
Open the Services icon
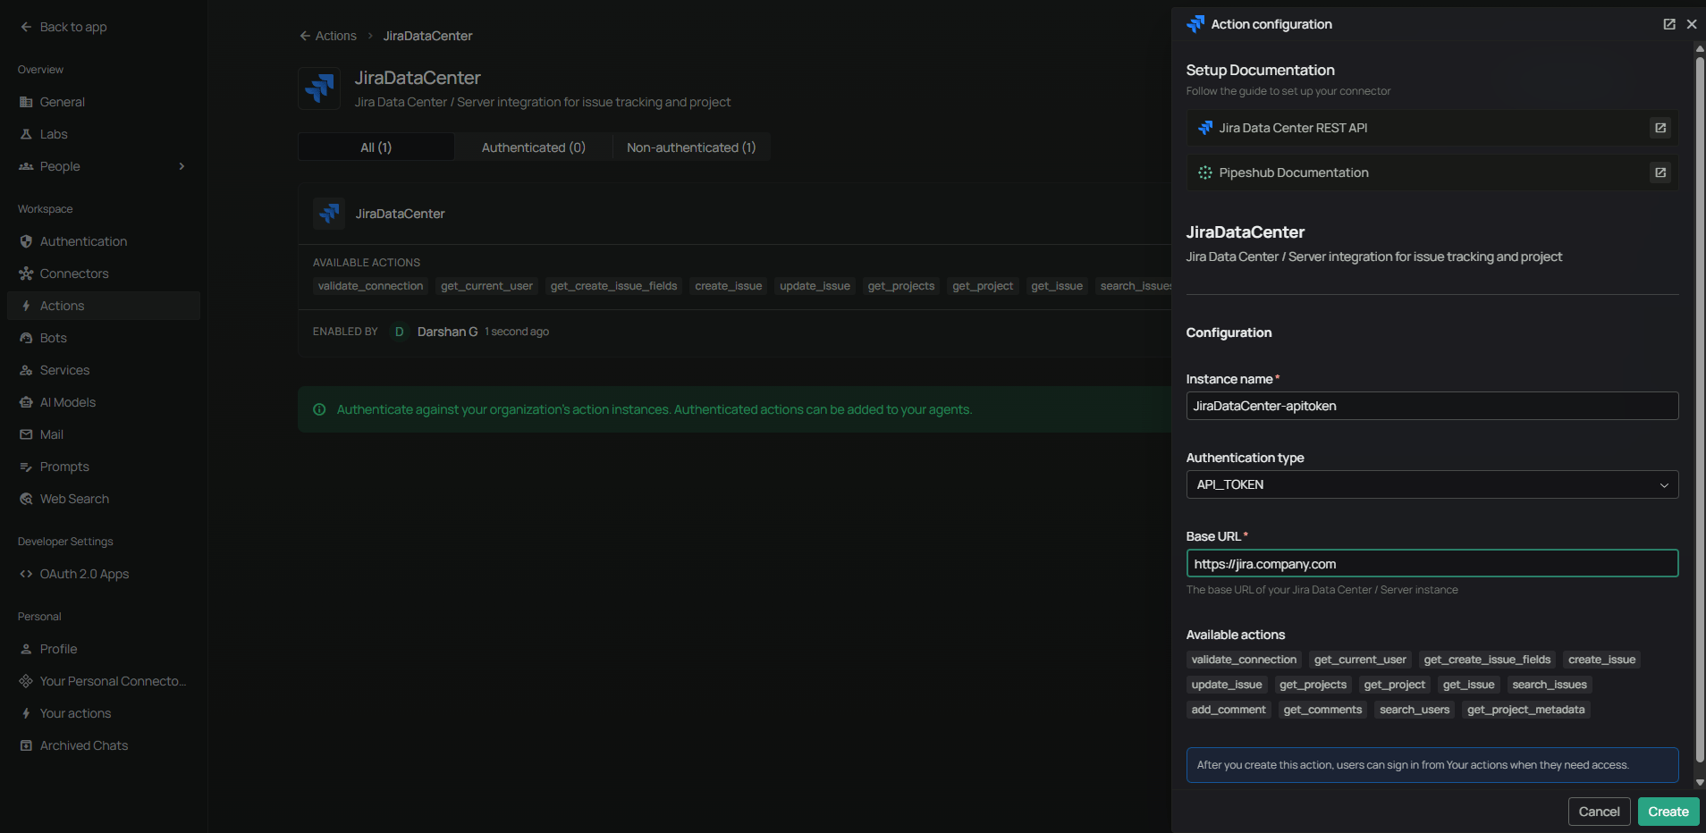[26, 370]
